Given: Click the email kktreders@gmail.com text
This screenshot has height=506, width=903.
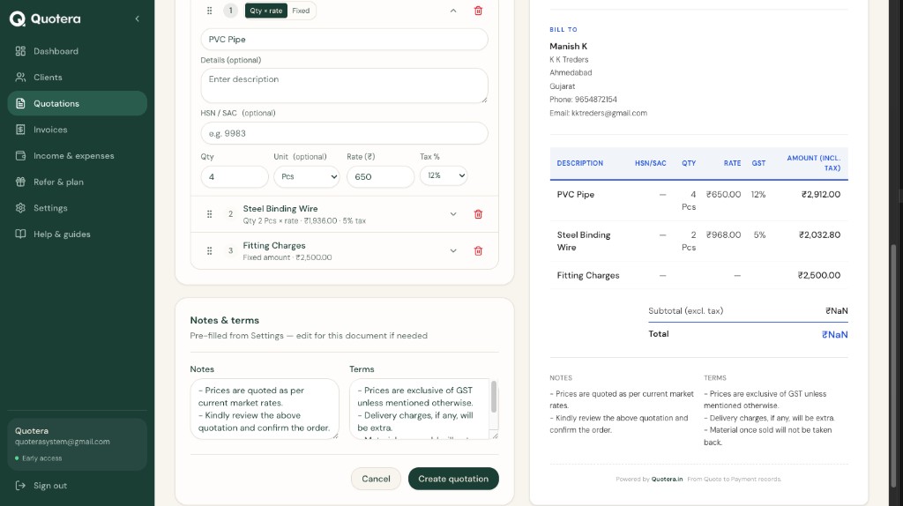Looking at the screenshot, I should point(609,114).
